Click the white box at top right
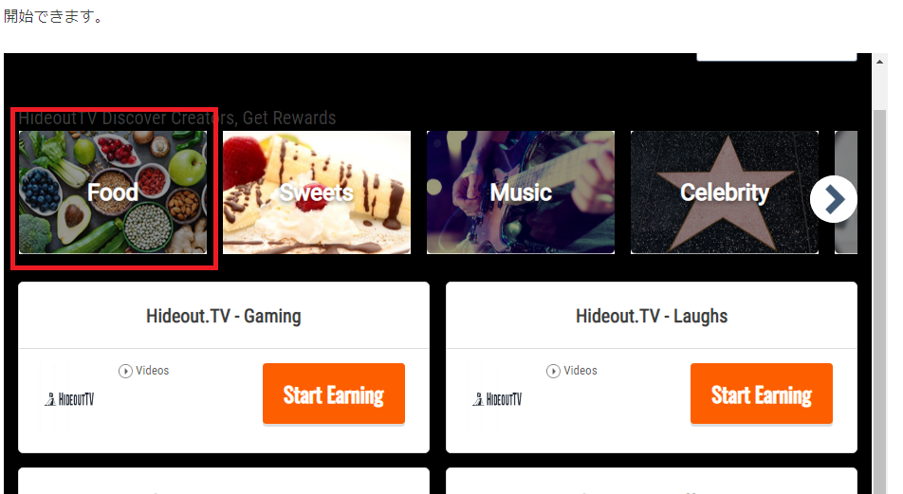 point(777,57)
